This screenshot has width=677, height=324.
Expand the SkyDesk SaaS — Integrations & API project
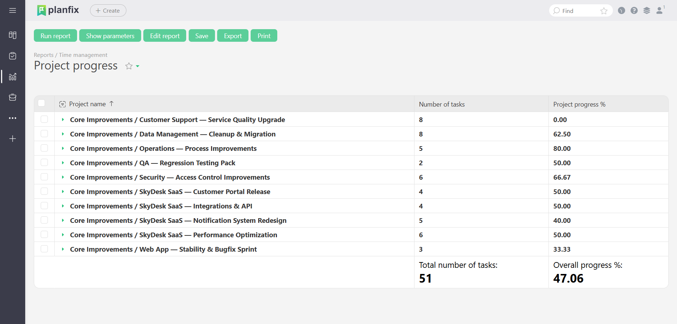(x=63, y=206)
